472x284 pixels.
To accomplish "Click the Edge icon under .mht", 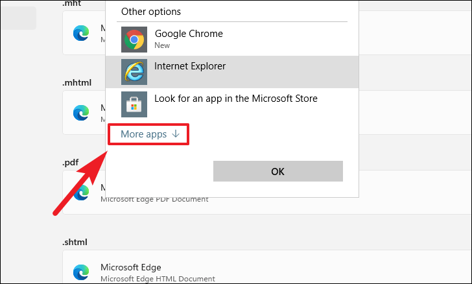I will pyautogui.click(x=81, y=33).
